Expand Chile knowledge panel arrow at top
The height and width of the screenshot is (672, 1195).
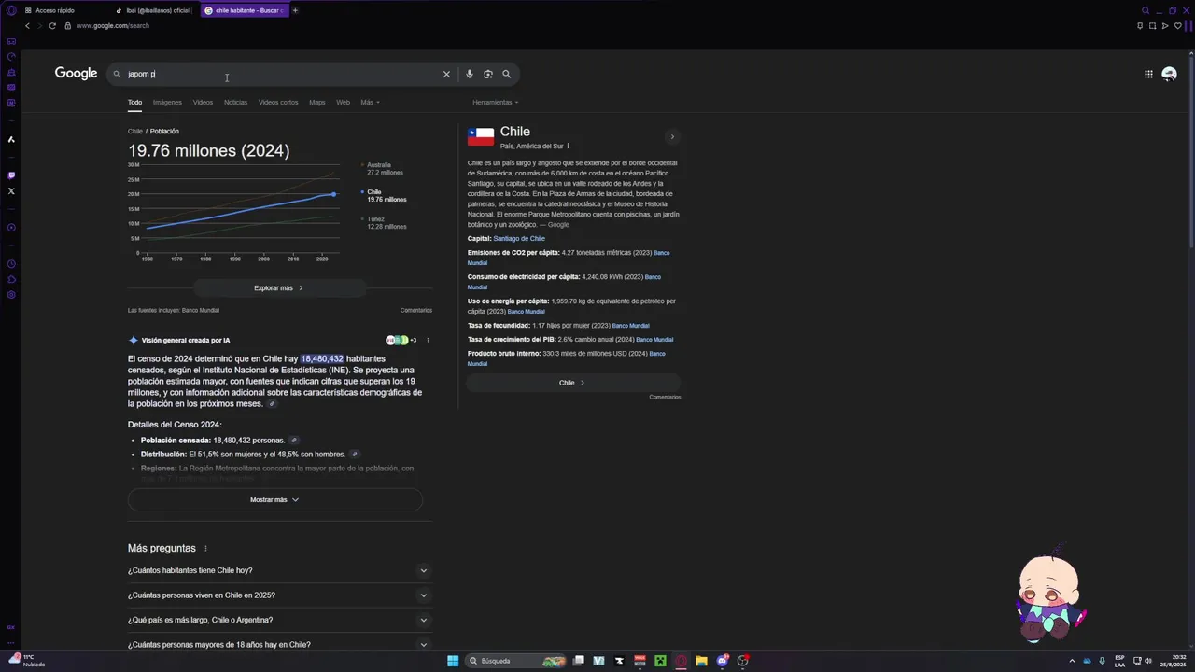tap(671, 137)
